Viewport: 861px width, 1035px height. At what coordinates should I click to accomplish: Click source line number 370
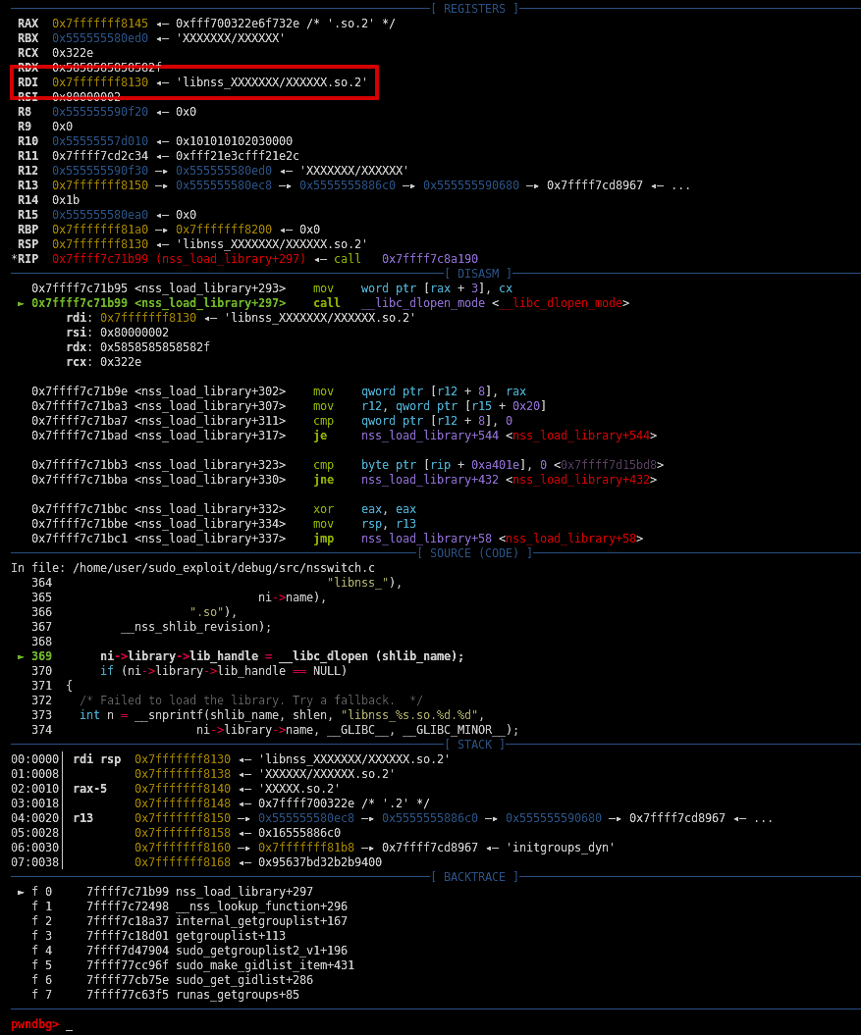(41, 671)
